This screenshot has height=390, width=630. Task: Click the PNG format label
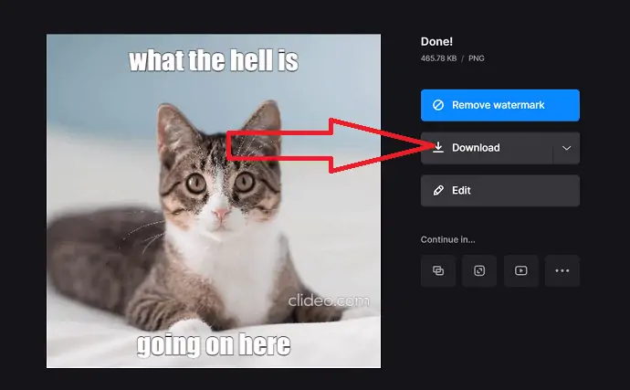(x=476, y=58)
